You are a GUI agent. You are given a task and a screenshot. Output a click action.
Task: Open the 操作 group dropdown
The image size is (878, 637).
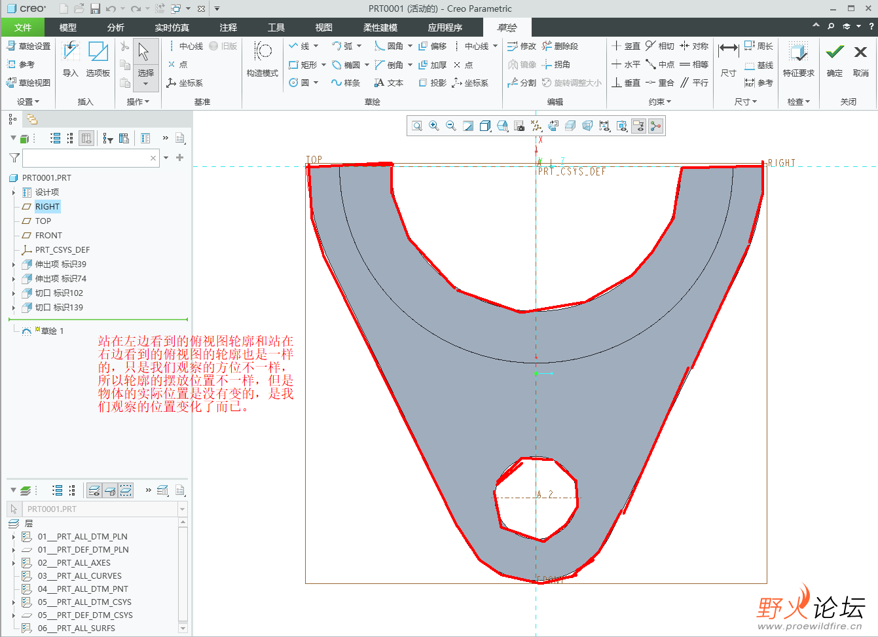138,101
